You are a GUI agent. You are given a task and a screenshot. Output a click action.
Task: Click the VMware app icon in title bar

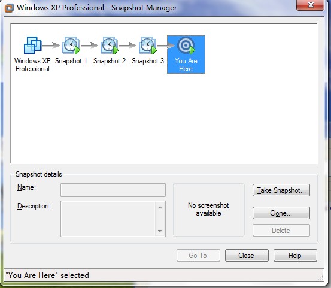(x=9, y=8)
